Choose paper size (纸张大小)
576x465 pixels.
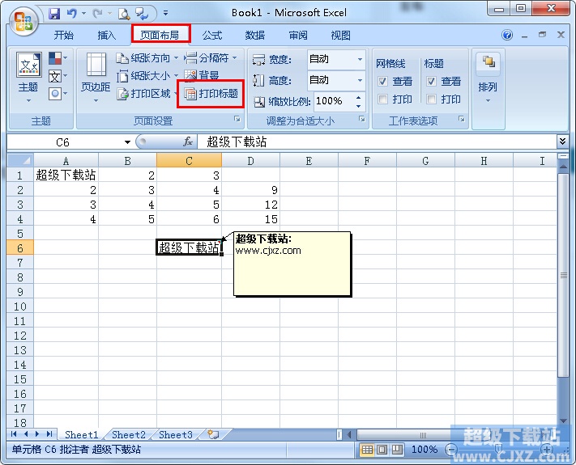coord(147,76)
